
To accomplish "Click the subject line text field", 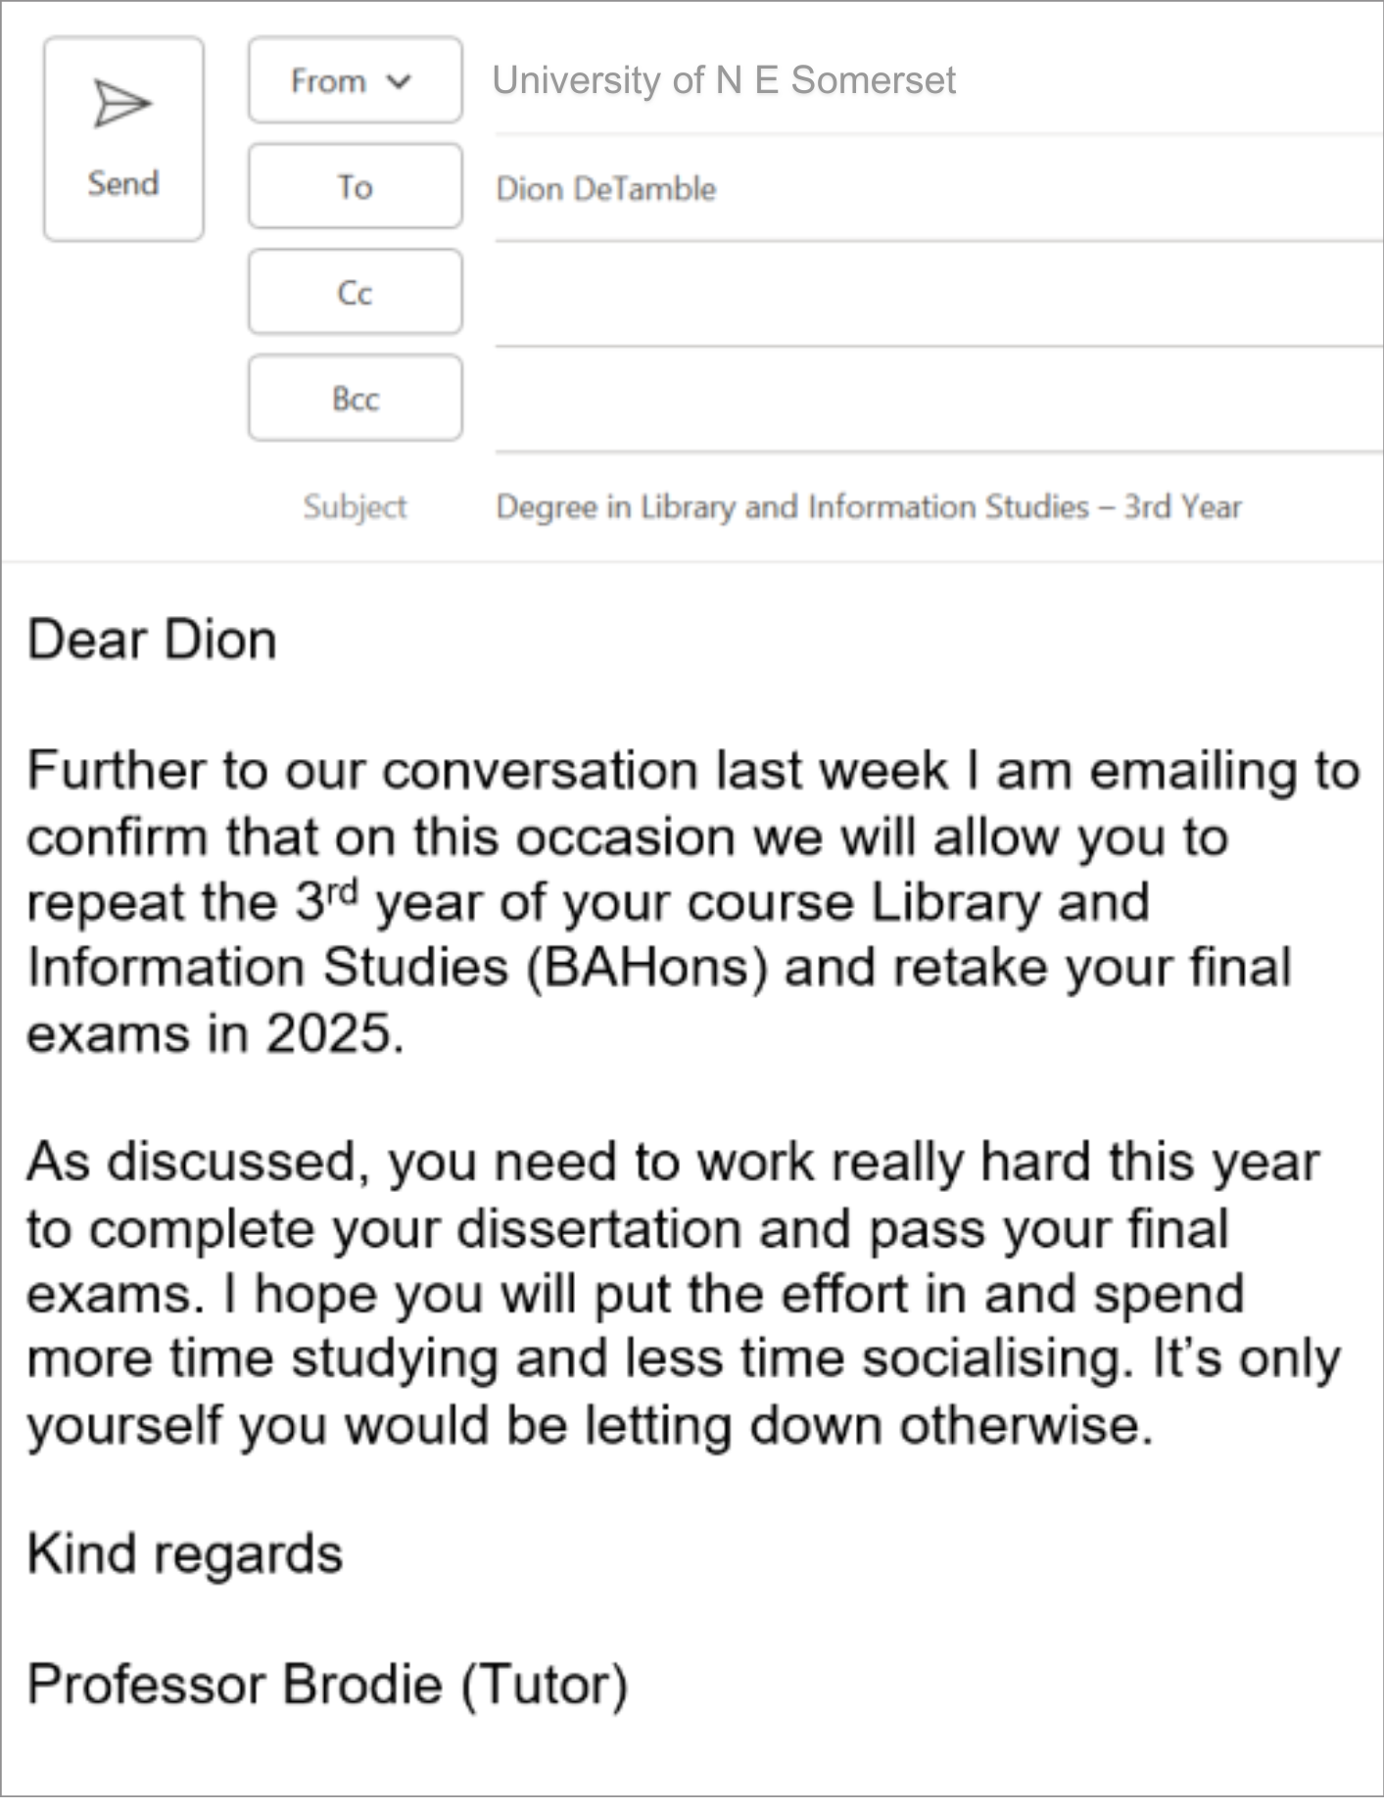I will pos(868,506).
